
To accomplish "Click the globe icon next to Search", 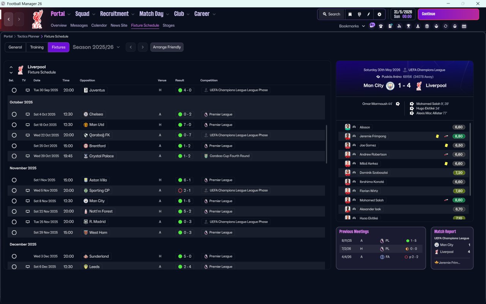I will 359,14.
